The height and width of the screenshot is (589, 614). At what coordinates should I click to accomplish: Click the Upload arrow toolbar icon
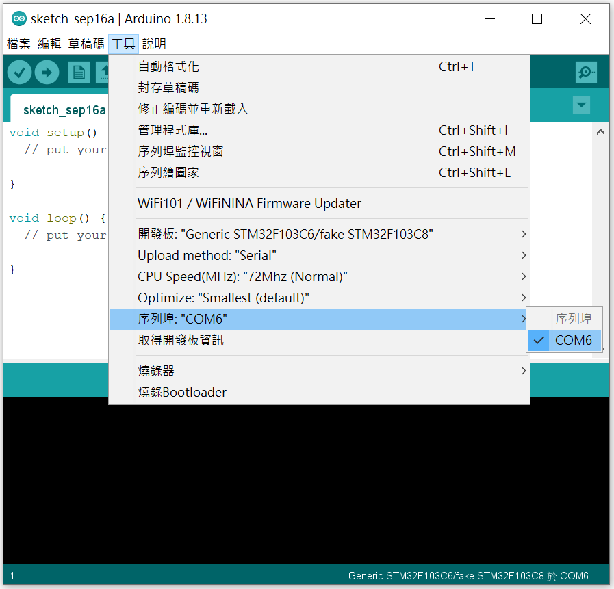(47, 73)
